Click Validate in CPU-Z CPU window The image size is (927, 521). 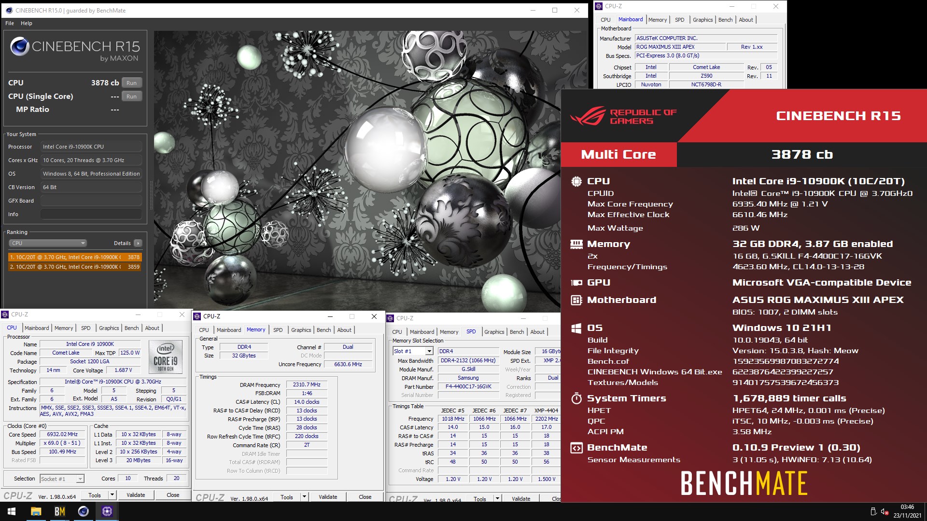(136, 495)
